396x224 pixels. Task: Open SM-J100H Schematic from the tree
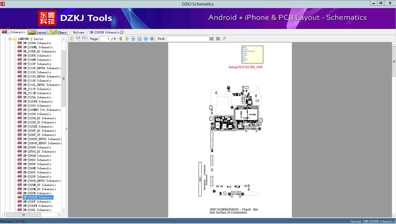(x=37, y=43)
